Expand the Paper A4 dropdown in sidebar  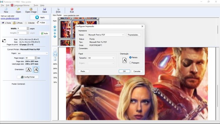[33, 53]
